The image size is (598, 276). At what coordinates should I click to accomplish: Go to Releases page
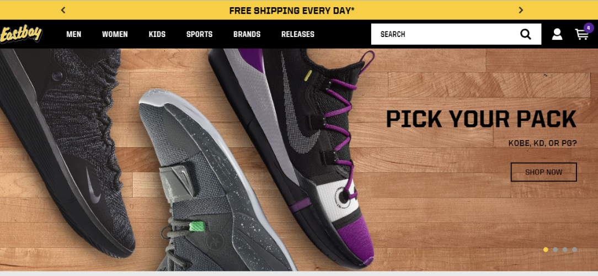coord(298,34)
